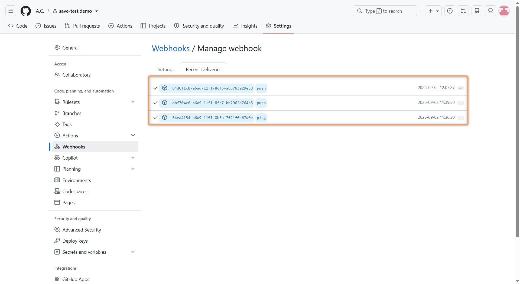Open the user avatar menu
The width and height of the screenshot is (520, 284).
[x=504, y=11]
